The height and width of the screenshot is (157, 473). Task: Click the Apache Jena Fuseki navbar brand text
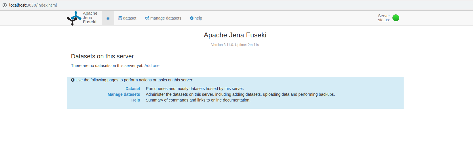(x=90, y=18)
